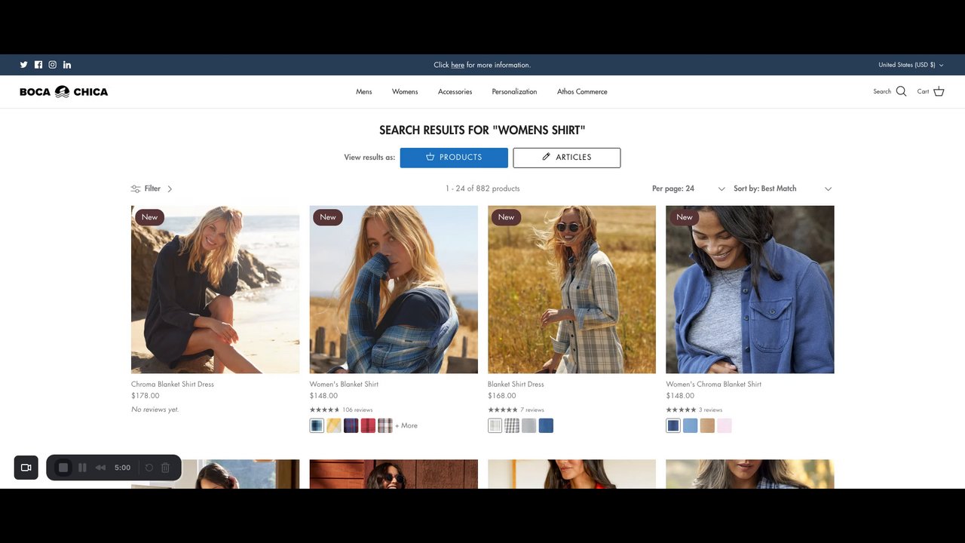Go to Boca Chica home via logo
965x543 pixels.
click(x=64, y=91)
